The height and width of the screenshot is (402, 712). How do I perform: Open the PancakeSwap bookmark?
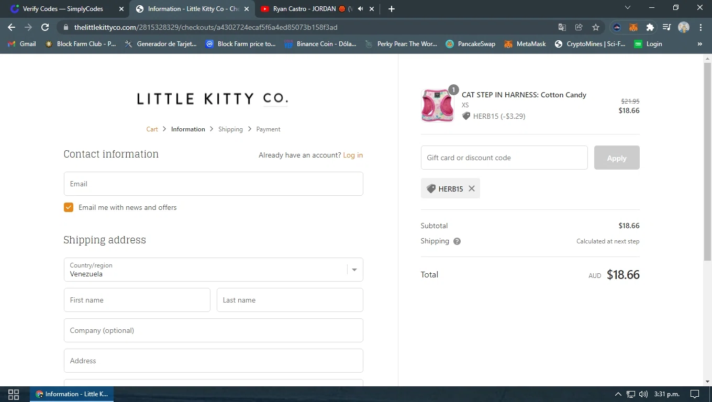pyautogui.click(x=470, y=44)
